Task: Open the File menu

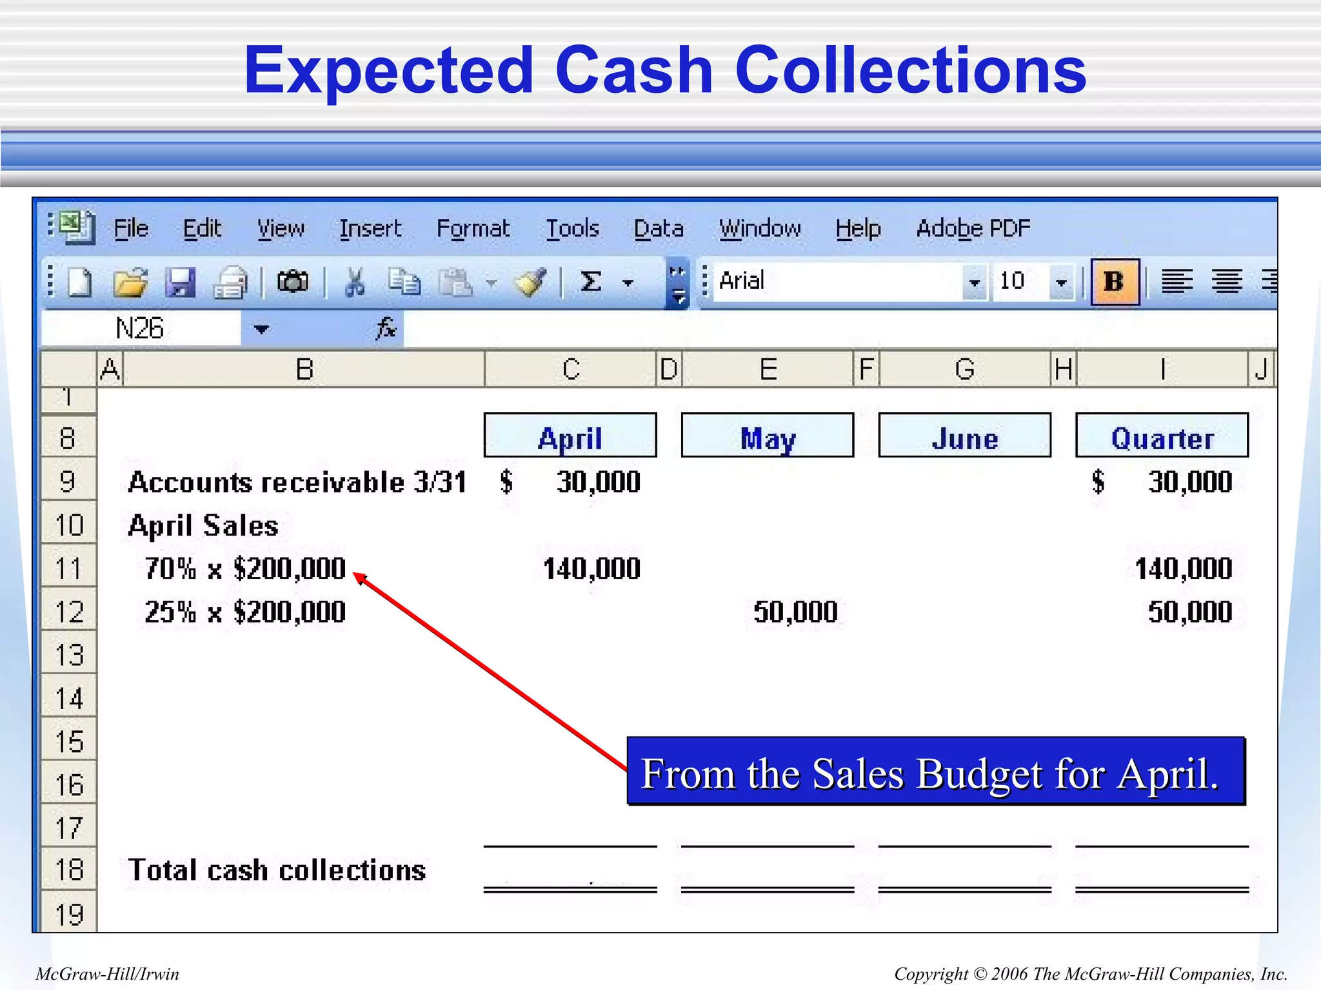Action: [131, 228]
